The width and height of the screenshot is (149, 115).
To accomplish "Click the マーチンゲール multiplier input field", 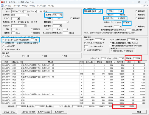I will pyautogui.click(x=33, y=40).
